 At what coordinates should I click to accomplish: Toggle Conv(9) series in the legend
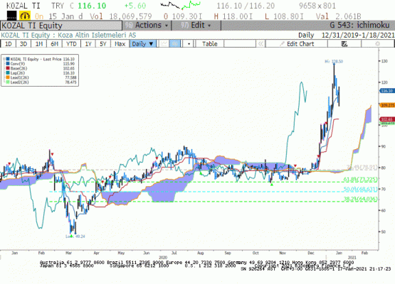click(x=18, y=64)
